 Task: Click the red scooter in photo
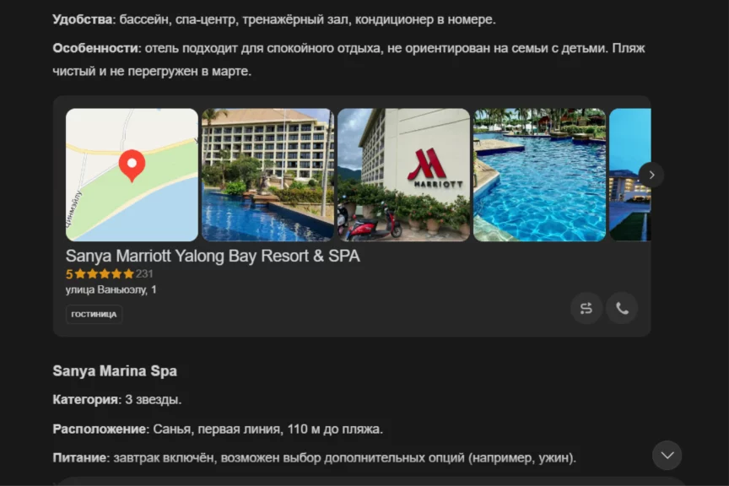(375, 226)
